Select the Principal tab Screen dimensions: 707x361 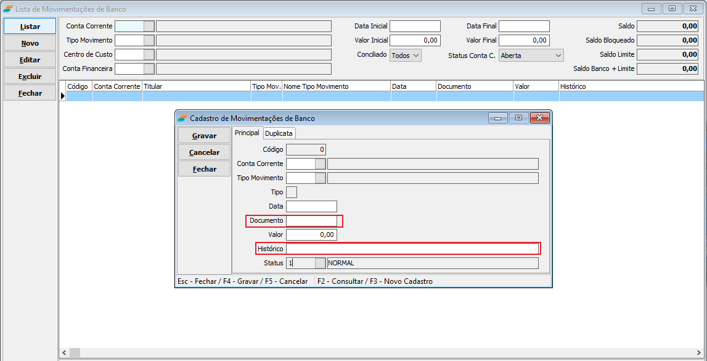(247, 133)
